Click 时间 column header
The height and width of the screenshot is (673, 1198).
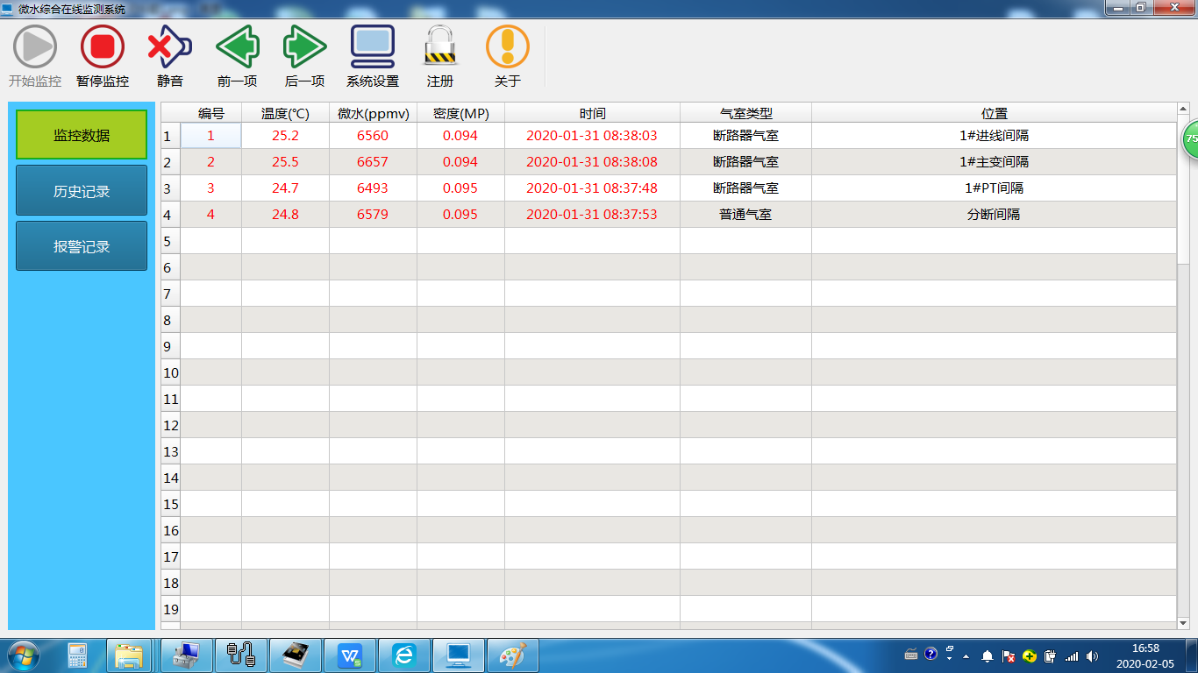[x=592, y=113]
